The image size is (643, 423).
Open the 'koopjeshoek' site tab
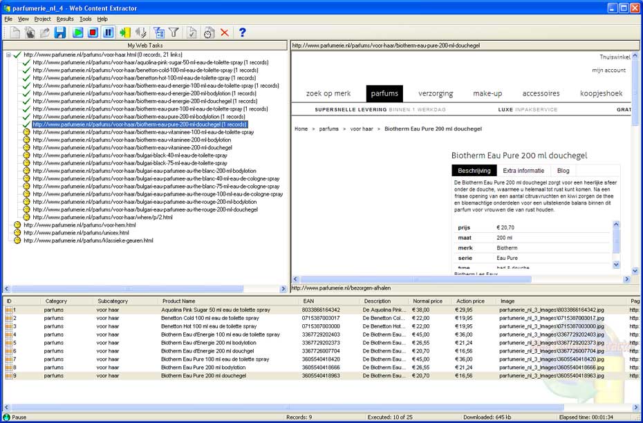(x=602, y=93)
